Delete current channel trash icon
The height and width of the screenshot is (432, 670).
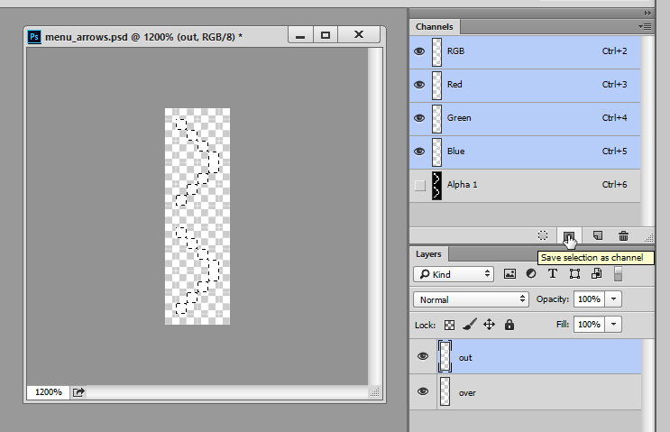click(623, 235)
